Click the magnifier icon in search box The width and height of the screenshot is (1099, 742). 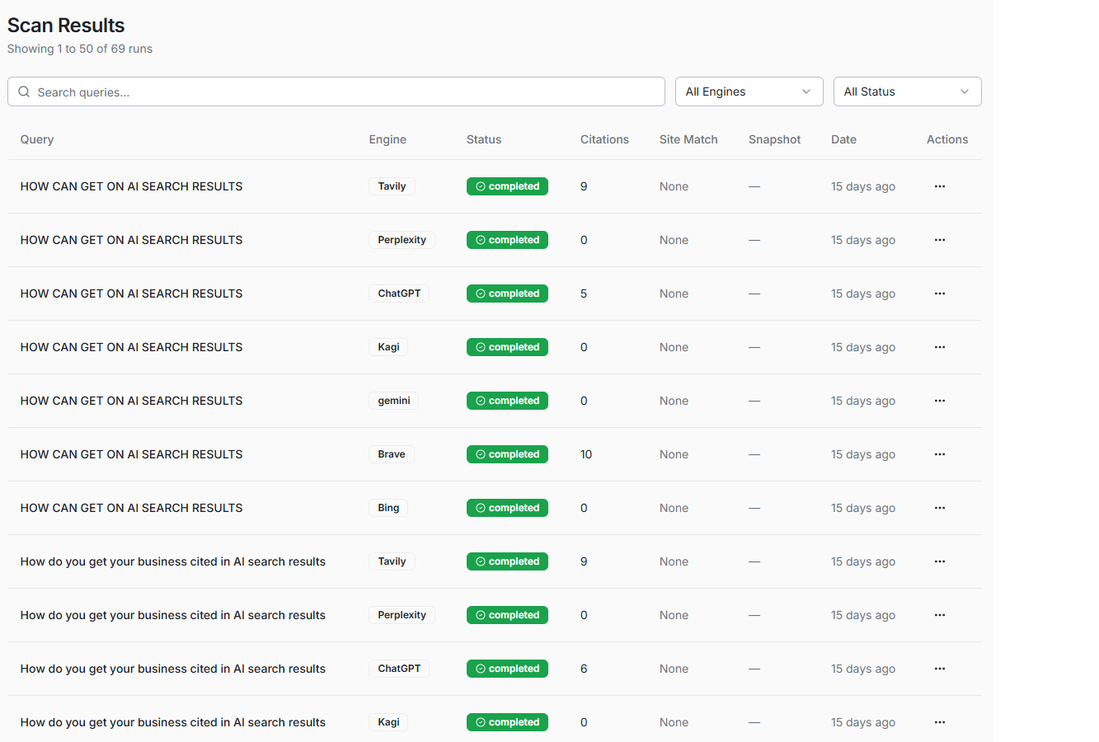pyautogui.click(x=24, y=92)
